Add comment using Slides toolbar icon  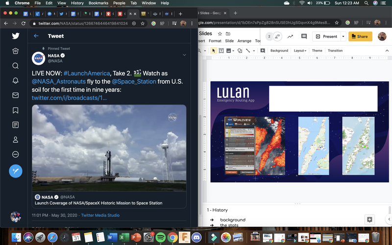tap(263, 50)
